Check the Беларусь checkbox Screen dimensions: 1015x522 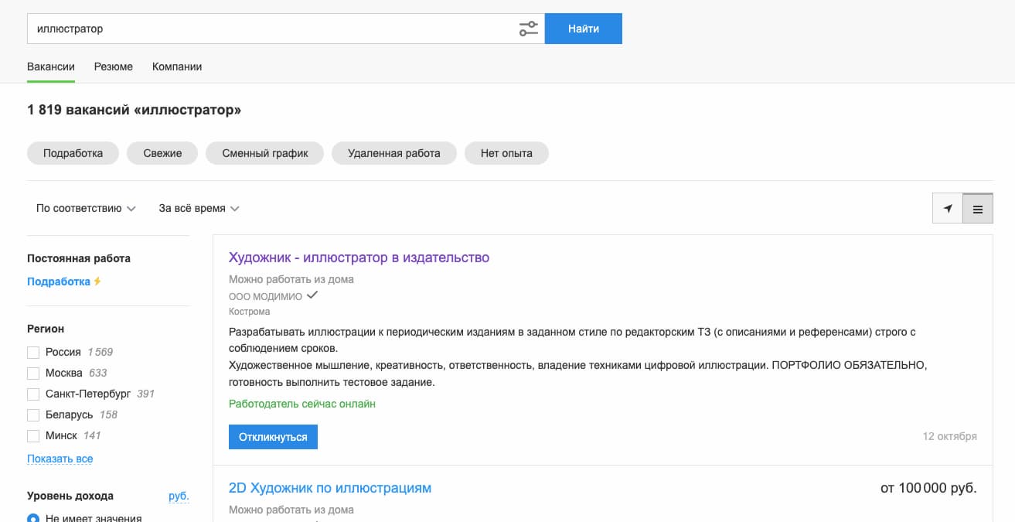pos(33,415)
